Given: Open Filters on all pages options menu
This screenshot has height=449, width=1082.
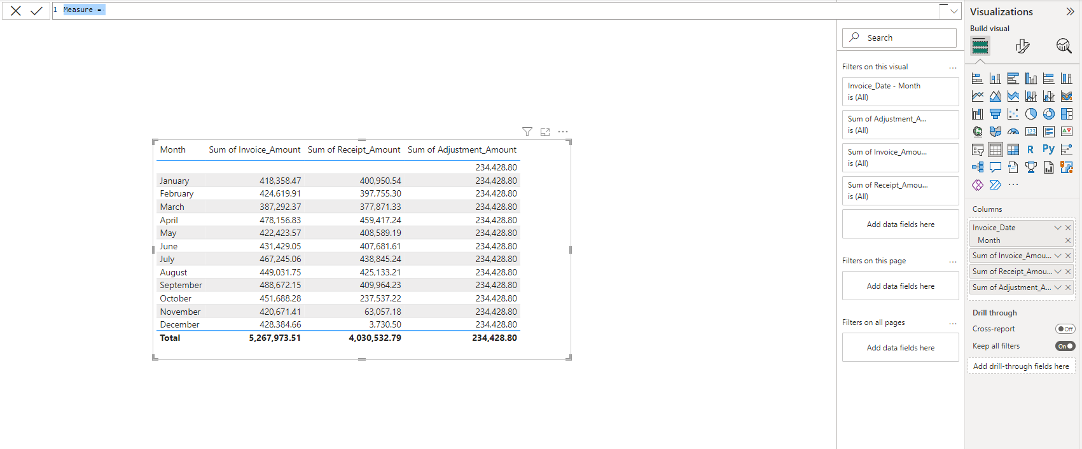Looking at the screenshot, I should (952, 323).
